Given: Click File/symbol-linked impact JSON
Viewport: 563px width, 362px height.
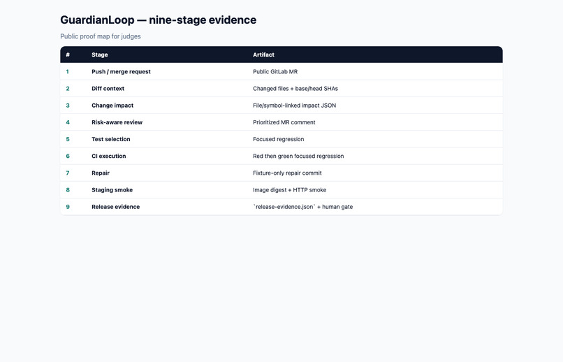Looking at the screenshot, I should [x=295, y=106].
